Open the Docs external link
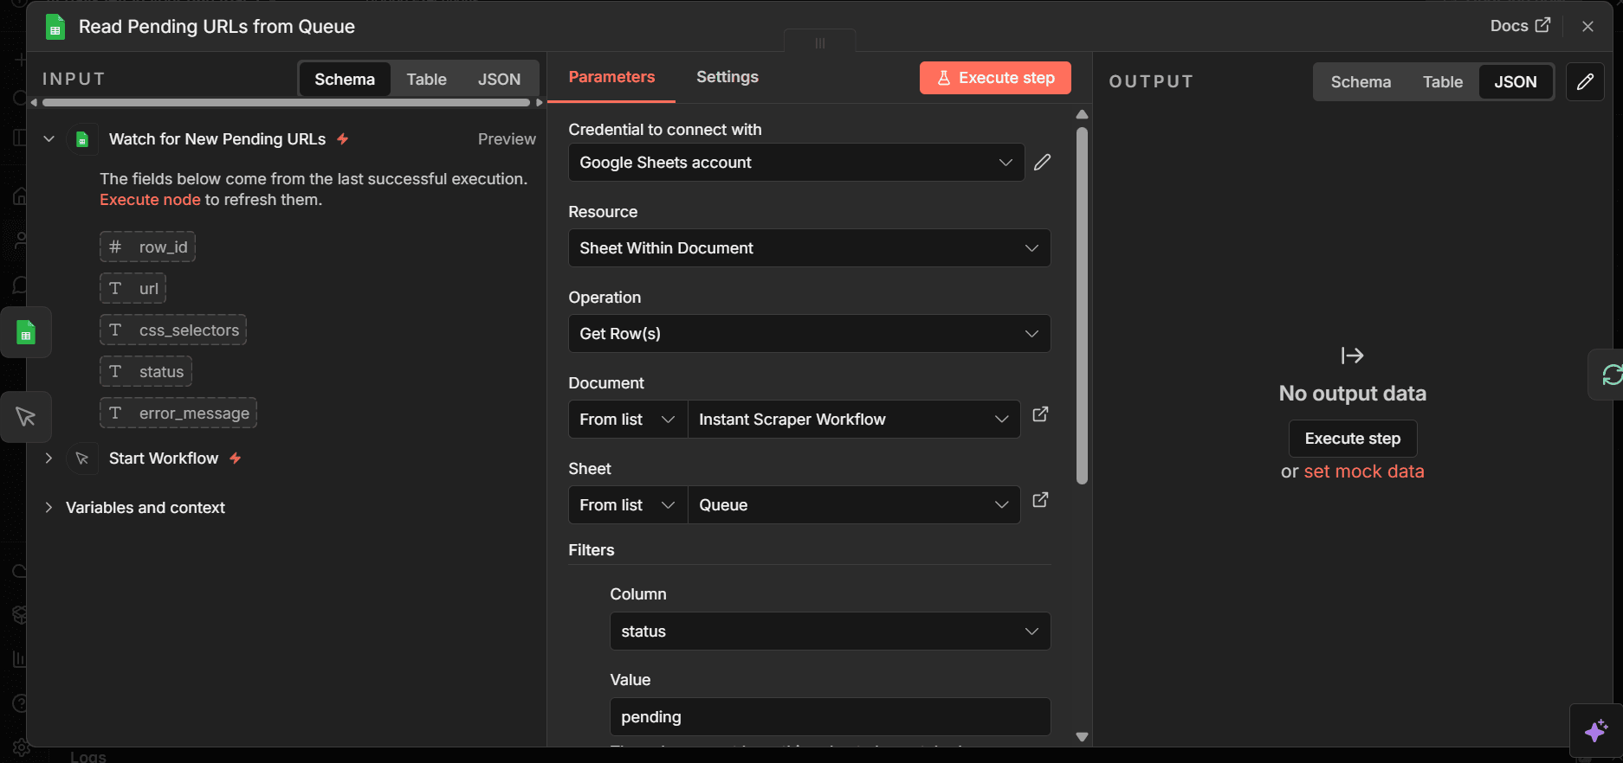The width and height of the screenshot is (1623, 763). (1520, 26)
